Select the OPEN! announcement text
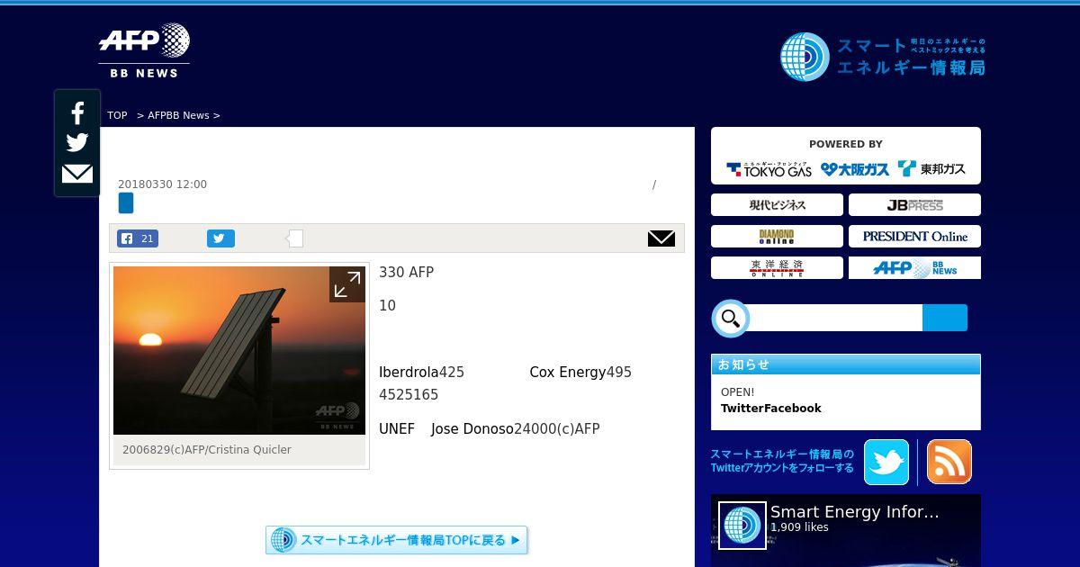The width and height of the screenshot is (1080, 567). 738,392
